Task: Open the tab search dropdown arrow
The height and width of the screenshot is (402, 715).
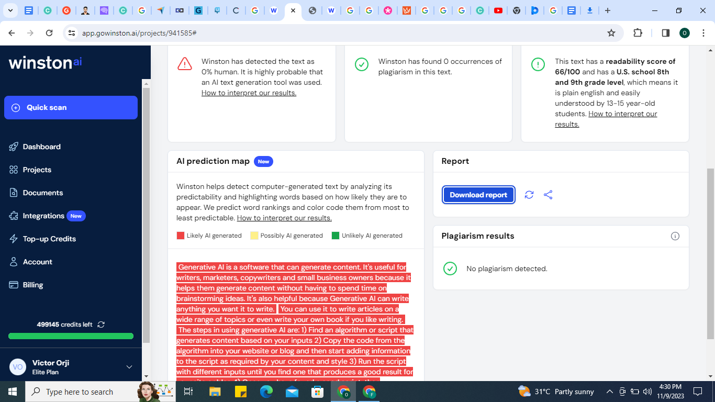Action: 11,10
